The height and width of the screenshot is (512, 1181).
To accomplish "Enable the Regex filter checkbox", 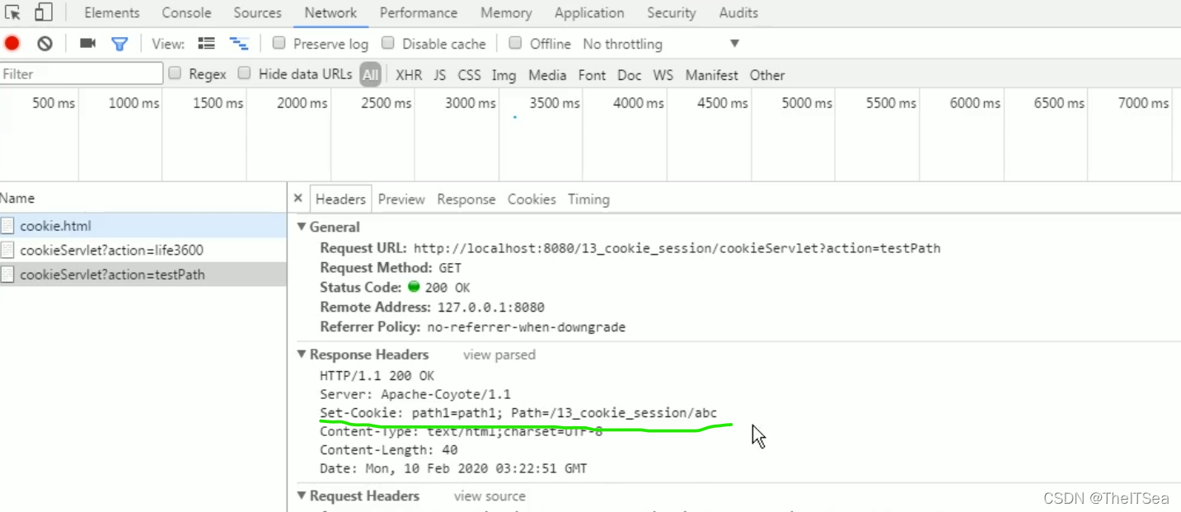I will tap(175, 73).
